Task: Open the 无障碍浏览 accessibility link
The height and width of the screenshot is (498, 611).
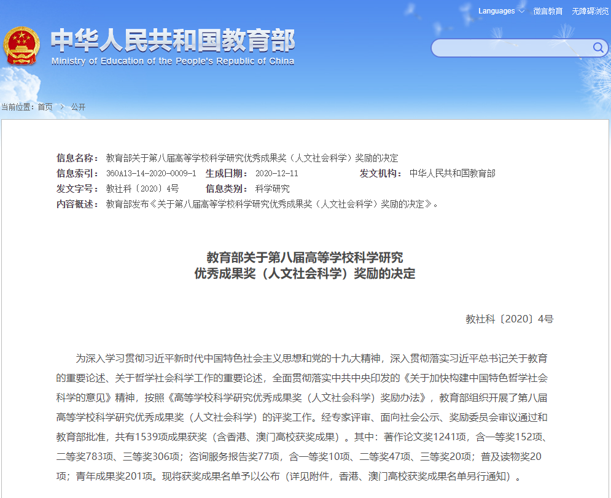Action: (590, 11)
